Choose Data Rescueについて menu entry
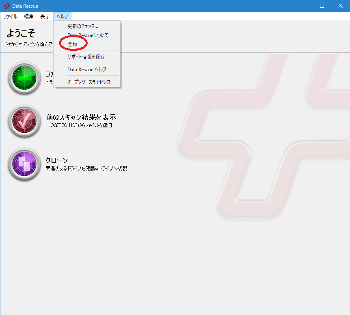Image resolution: width=350 pixels, height=315 pixels. point(88,35)
